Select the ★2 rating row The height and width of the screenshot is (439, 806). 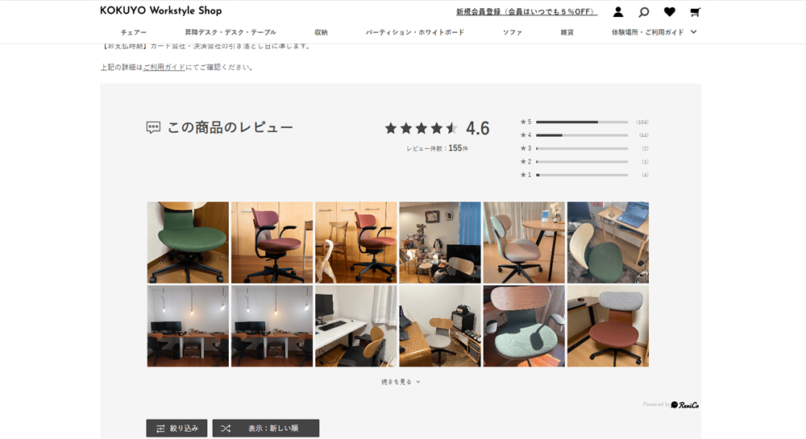[584, 162]
